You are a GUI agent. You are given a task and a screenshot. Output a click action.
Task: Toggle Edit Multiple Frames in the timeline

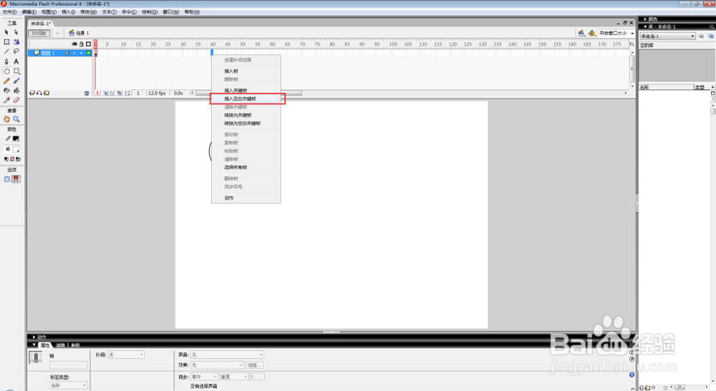119,93
